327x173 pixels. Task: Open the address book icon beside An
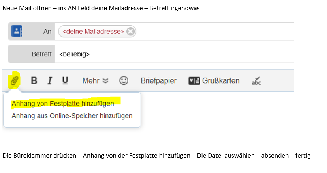[17, 31]
